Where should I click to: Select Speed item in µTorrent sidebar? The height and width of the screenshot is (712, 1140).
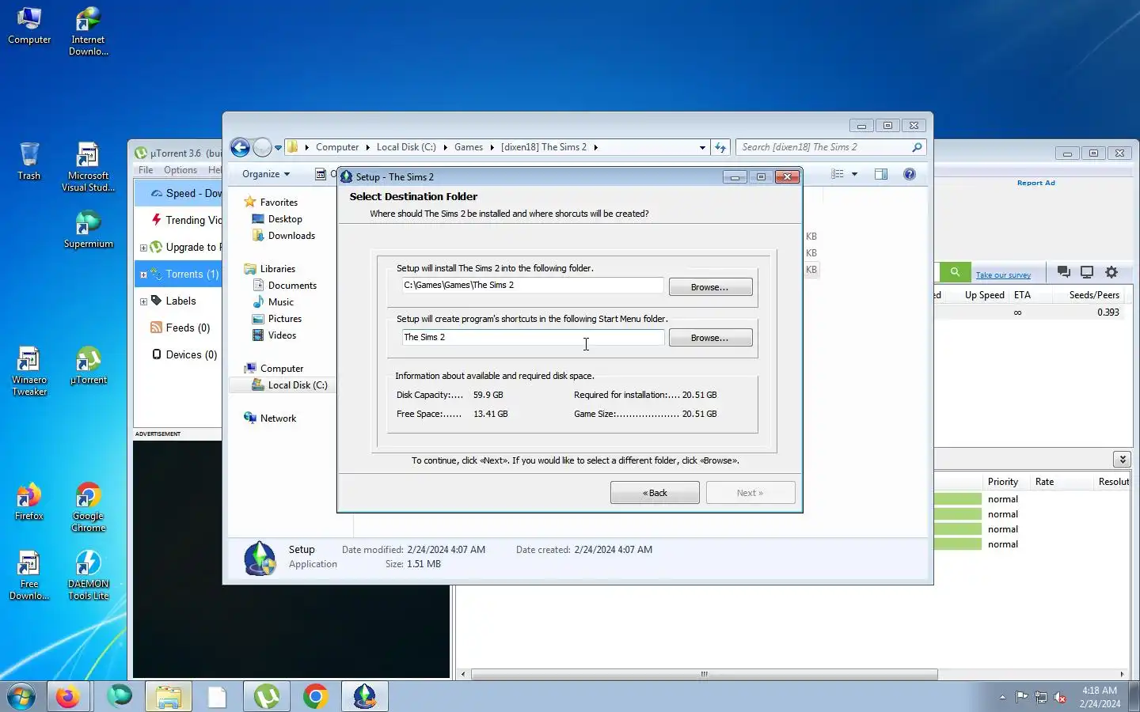(178, 193)
